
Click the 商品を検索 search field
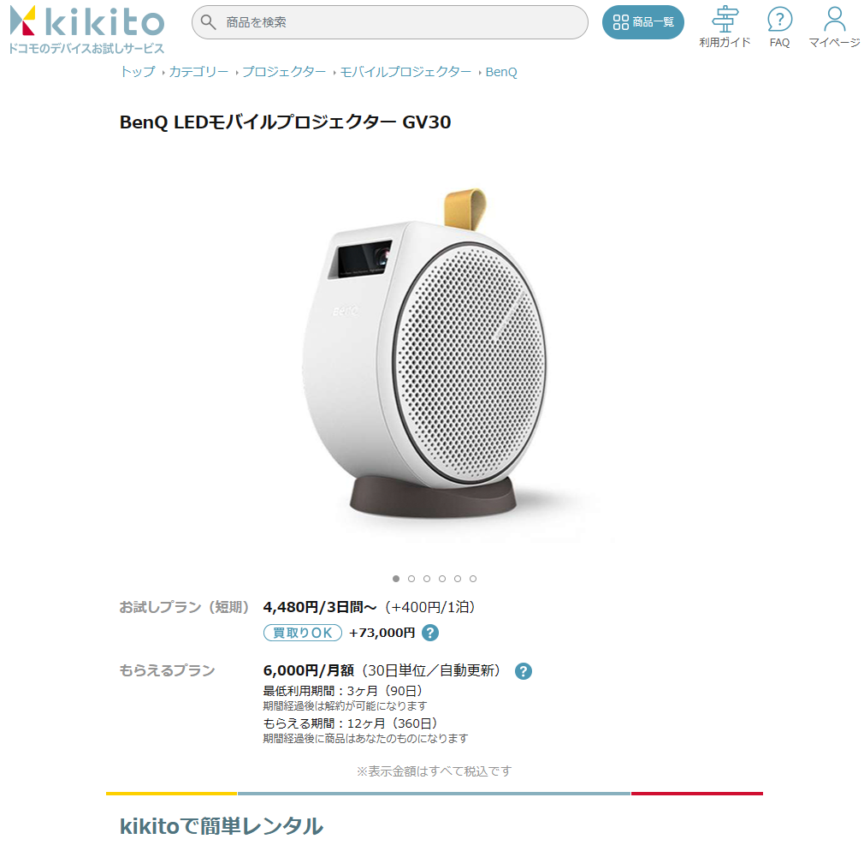pyautogui.click(x=389, y=22)
